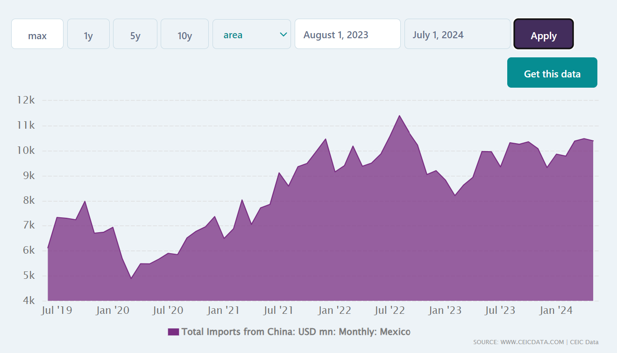
Task: Select the max time range button
Action: [37, 34]
